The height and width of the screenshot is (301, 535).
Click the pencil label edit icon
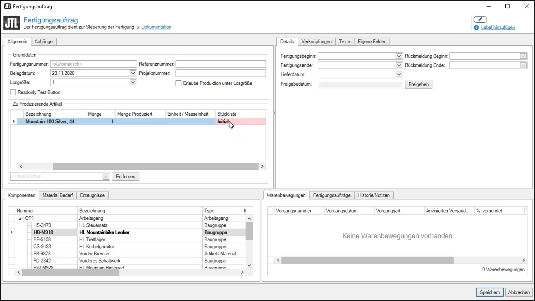[481, 19]
